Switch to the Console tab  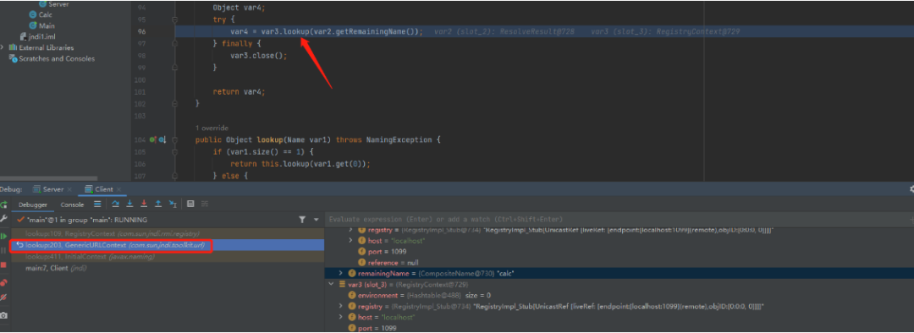click(72, 205)
